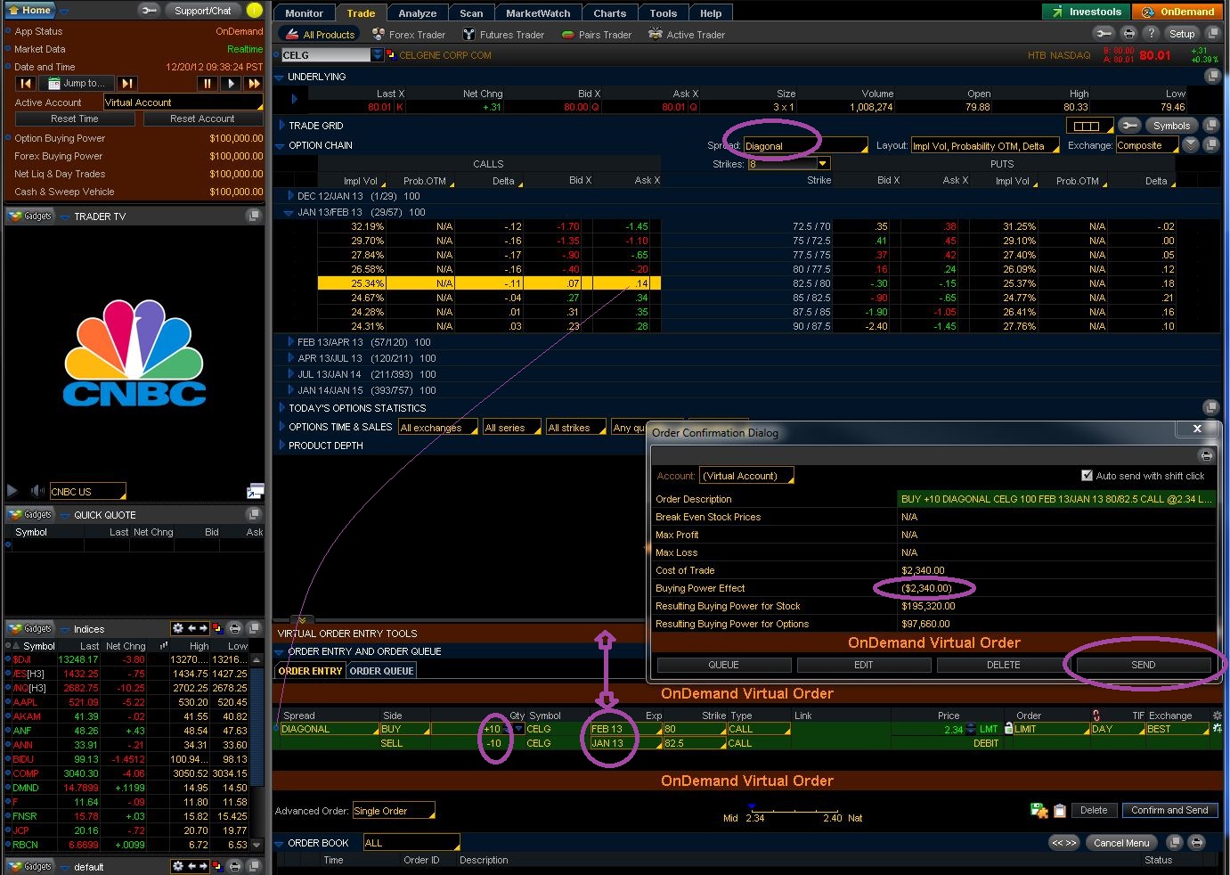Open the Forex Trader view
The width and height of the screenshot is (1230, 875).
click(x=409, y=35)
